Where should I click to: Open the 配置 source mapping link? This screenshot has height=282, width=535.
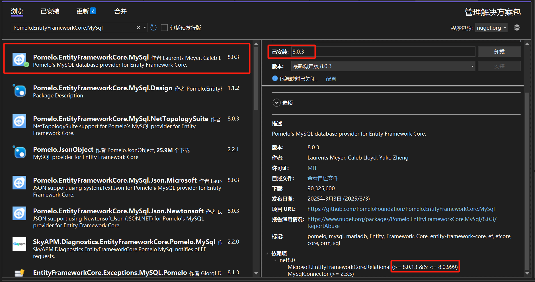[x=331, y=79]
